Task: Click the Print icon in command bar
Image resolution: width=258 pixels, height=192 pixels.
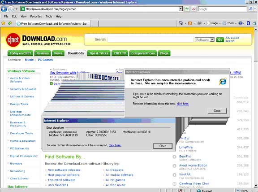Action: (200, 23)
